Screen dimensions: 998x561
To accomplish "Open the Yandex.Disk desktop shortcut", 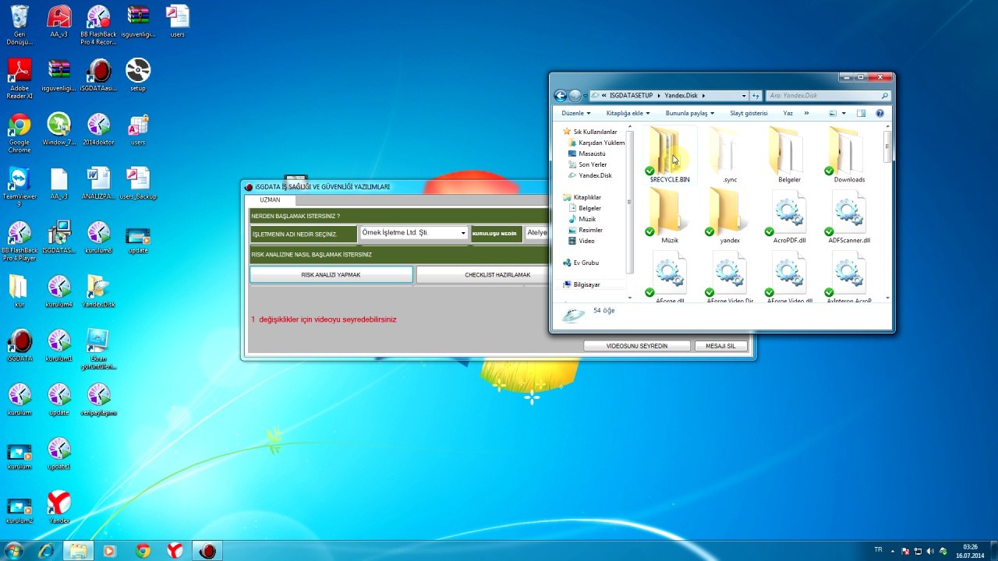I will pyautogui.click(x=98, y=291).
